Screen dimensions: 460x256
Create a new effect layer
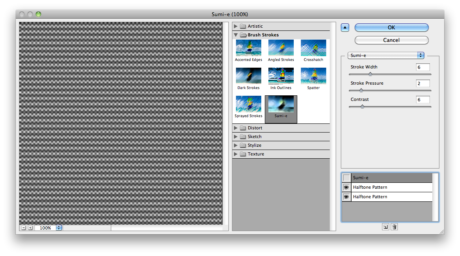click(x=385, y=226)
